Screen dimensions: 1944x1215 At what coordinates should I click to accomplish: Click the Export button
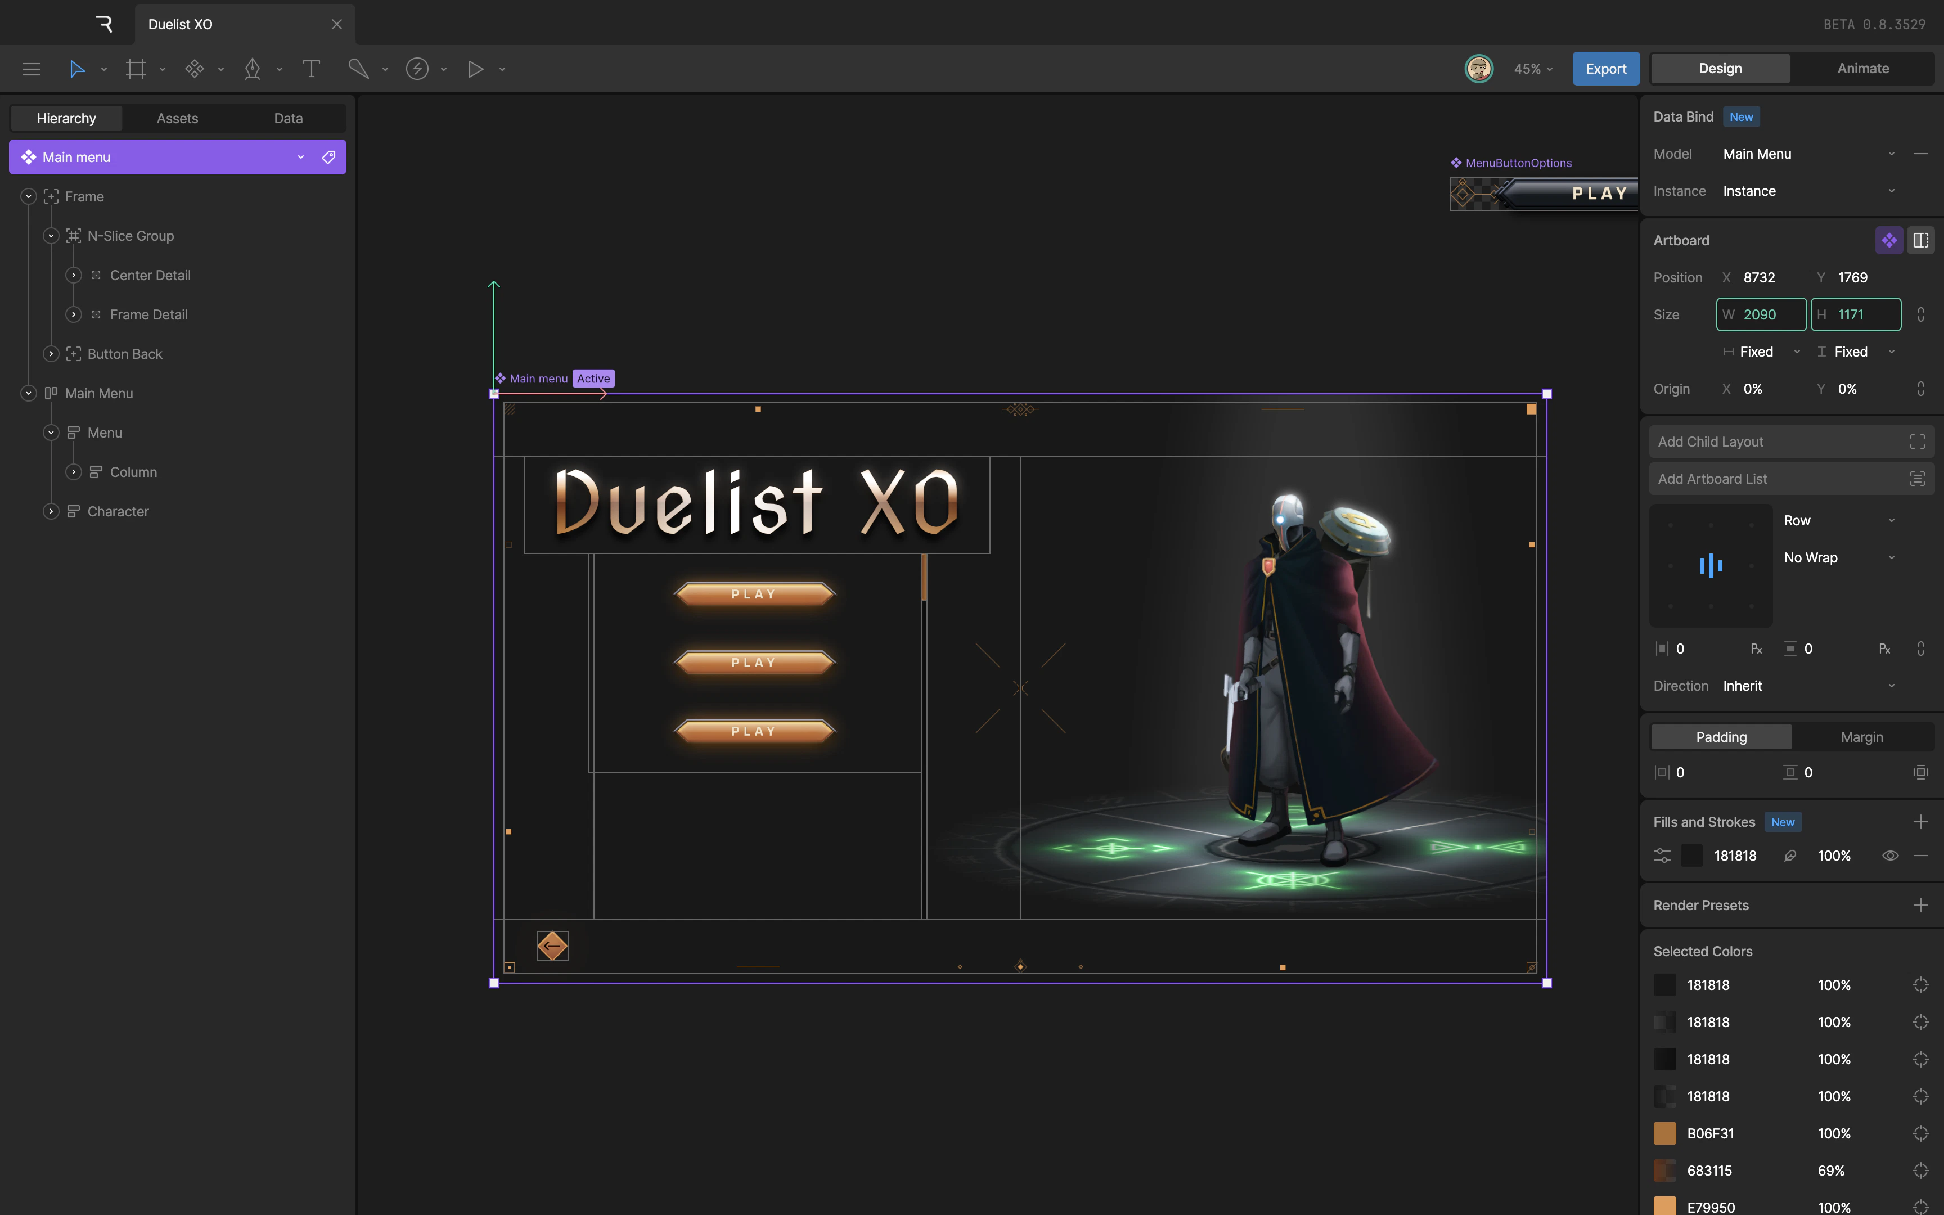tap(1605, 68)
